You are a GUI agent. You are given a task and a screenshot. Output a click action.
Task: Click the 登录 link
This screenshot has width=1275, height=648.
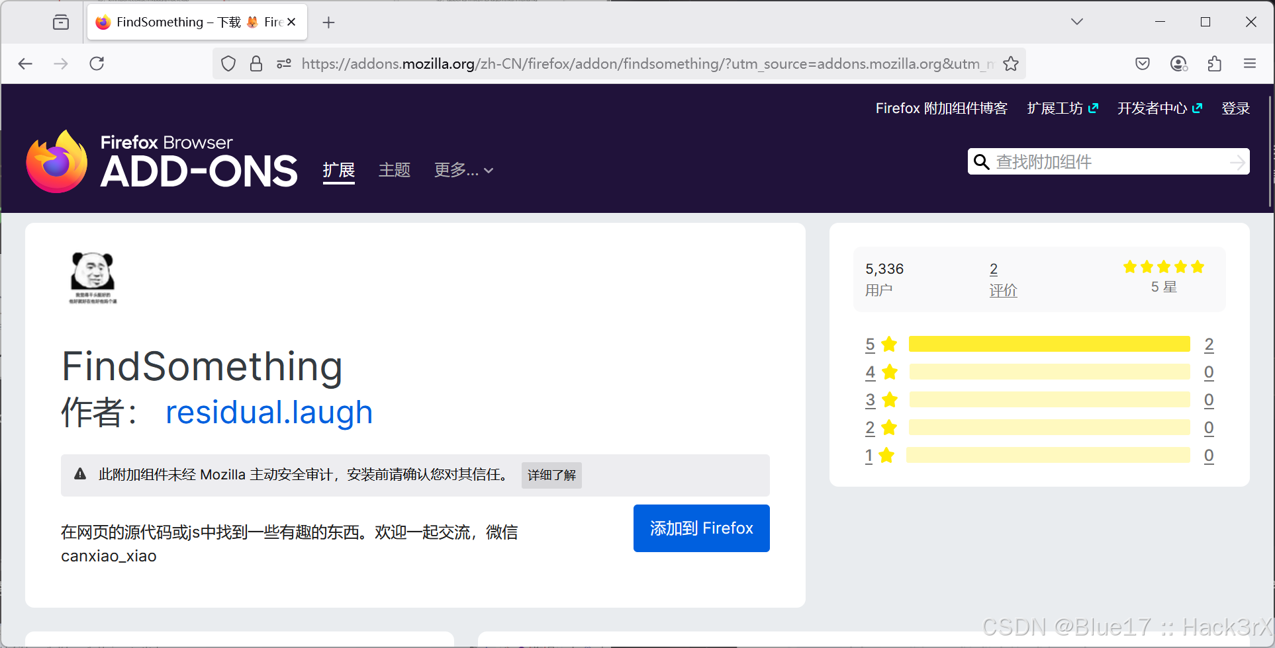coord(1235,108)
